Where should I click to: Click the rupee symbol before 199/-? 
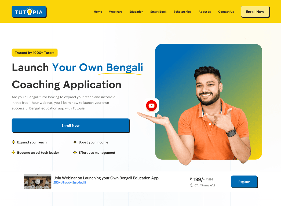coord(191,179)
